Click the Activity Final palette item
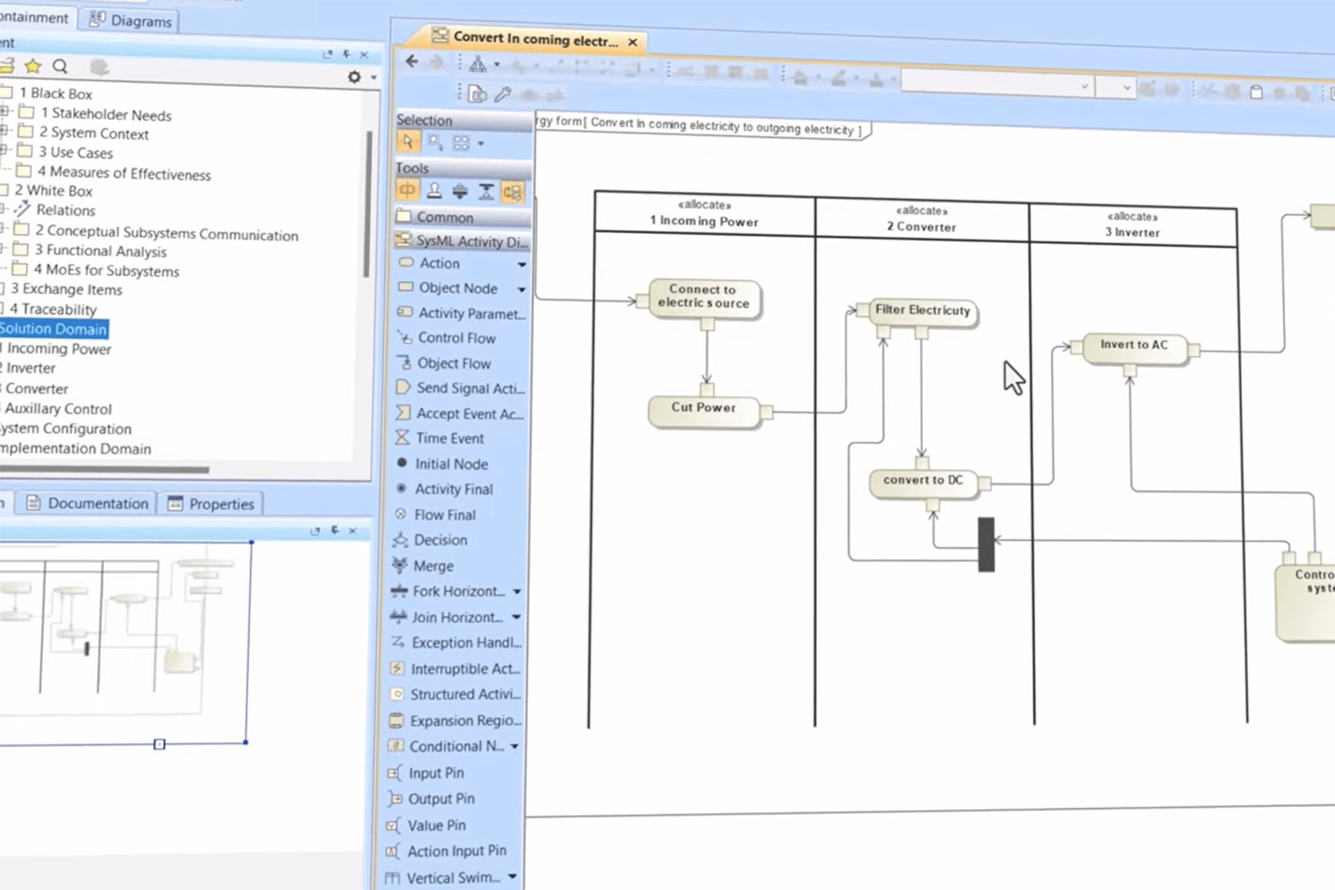This screenshot has height=890, width=1335. pos(453,489)
